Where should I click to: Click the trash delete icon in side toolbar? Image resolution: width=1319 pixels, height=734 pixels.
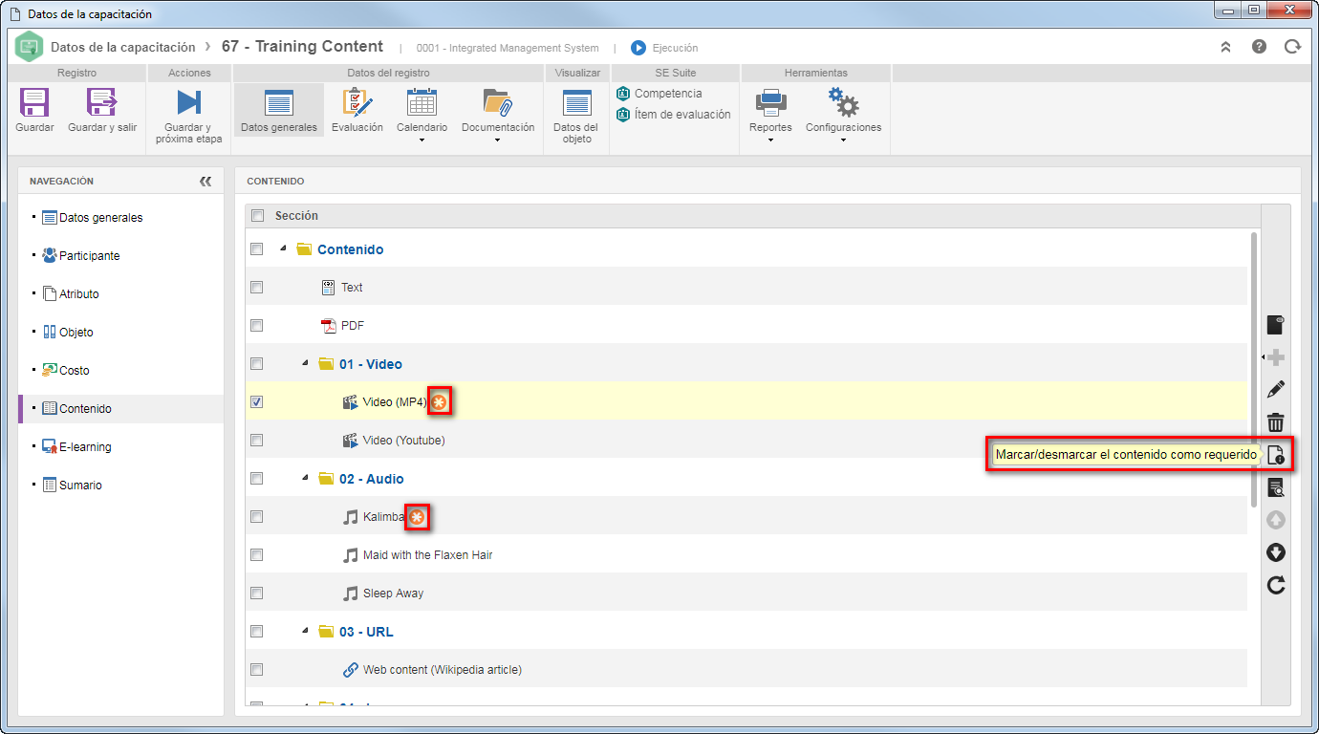point(1275,422)
